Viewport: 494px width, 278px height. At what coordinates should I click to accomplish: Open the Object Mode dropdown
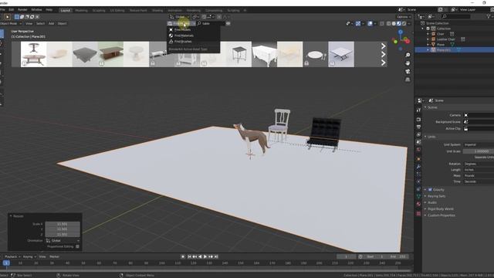point(10,23)
